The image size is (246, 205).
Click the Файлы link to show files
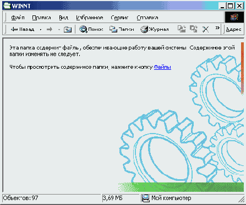click(x=162, y=67)
